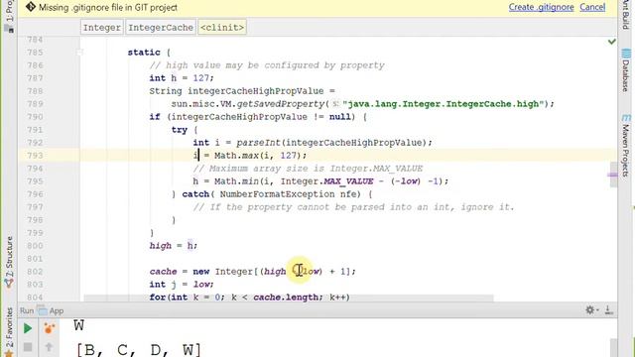Screen dimensions: 635x357
Task: Click 'NumberFormatException' in catch clause
Action: 279,194
